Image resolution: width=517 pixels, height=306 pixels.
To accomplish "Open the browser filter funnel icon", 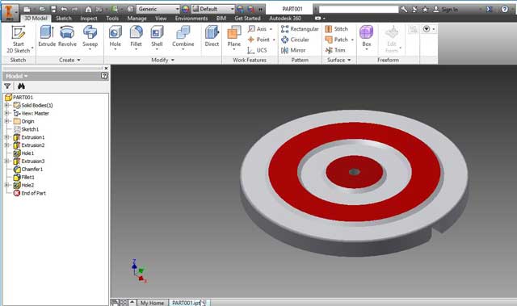I will 7,86.
